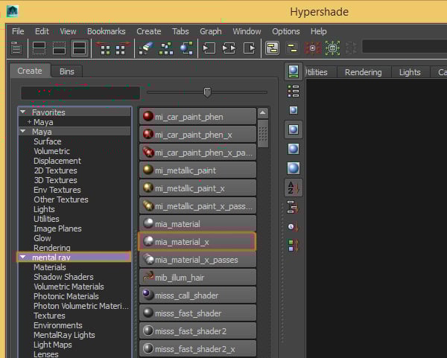Choose extra large swatches view icon
The height and width of the screenshot is (358, 447).
(294, 168)
